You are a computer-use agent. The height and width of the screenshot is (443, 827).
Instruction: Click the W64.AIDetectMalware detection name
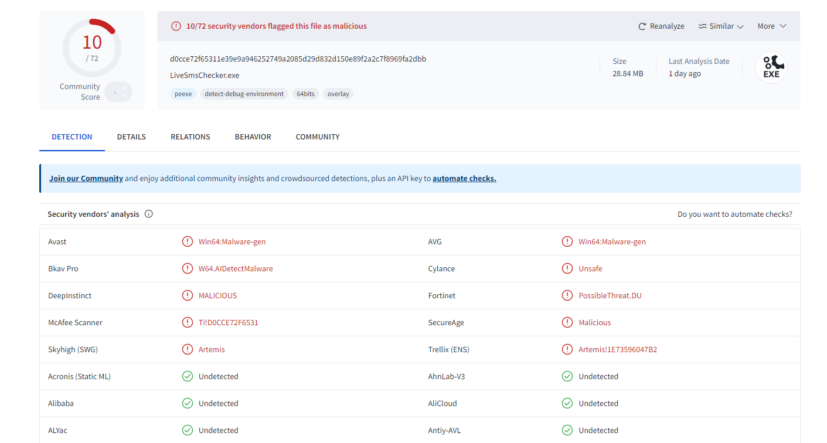click(236, 268)
